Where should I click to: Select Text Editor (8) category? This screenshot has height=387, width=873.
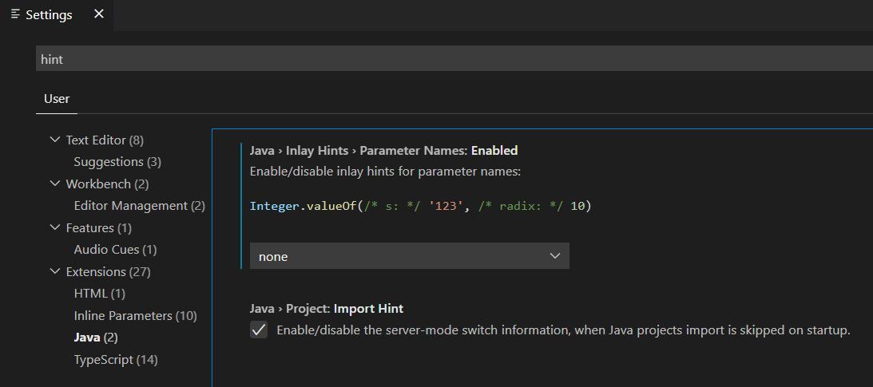105,140
